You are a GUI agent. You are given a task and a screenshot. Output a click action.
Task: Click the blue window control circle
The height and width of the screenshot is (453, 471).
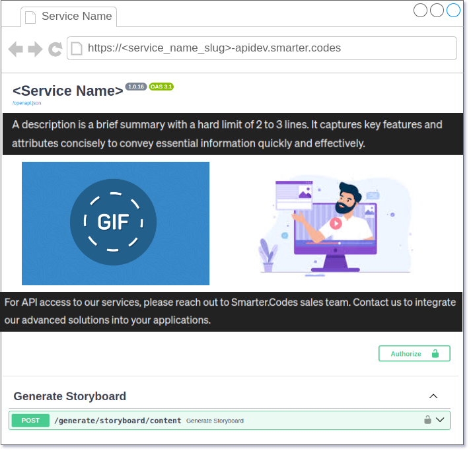(x=453, y=11)
